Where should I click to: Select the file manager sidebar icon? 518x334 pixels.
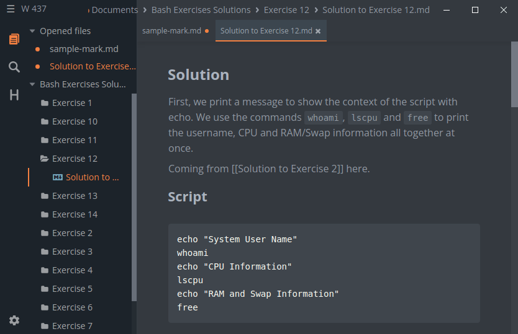(x=14, y=39)
